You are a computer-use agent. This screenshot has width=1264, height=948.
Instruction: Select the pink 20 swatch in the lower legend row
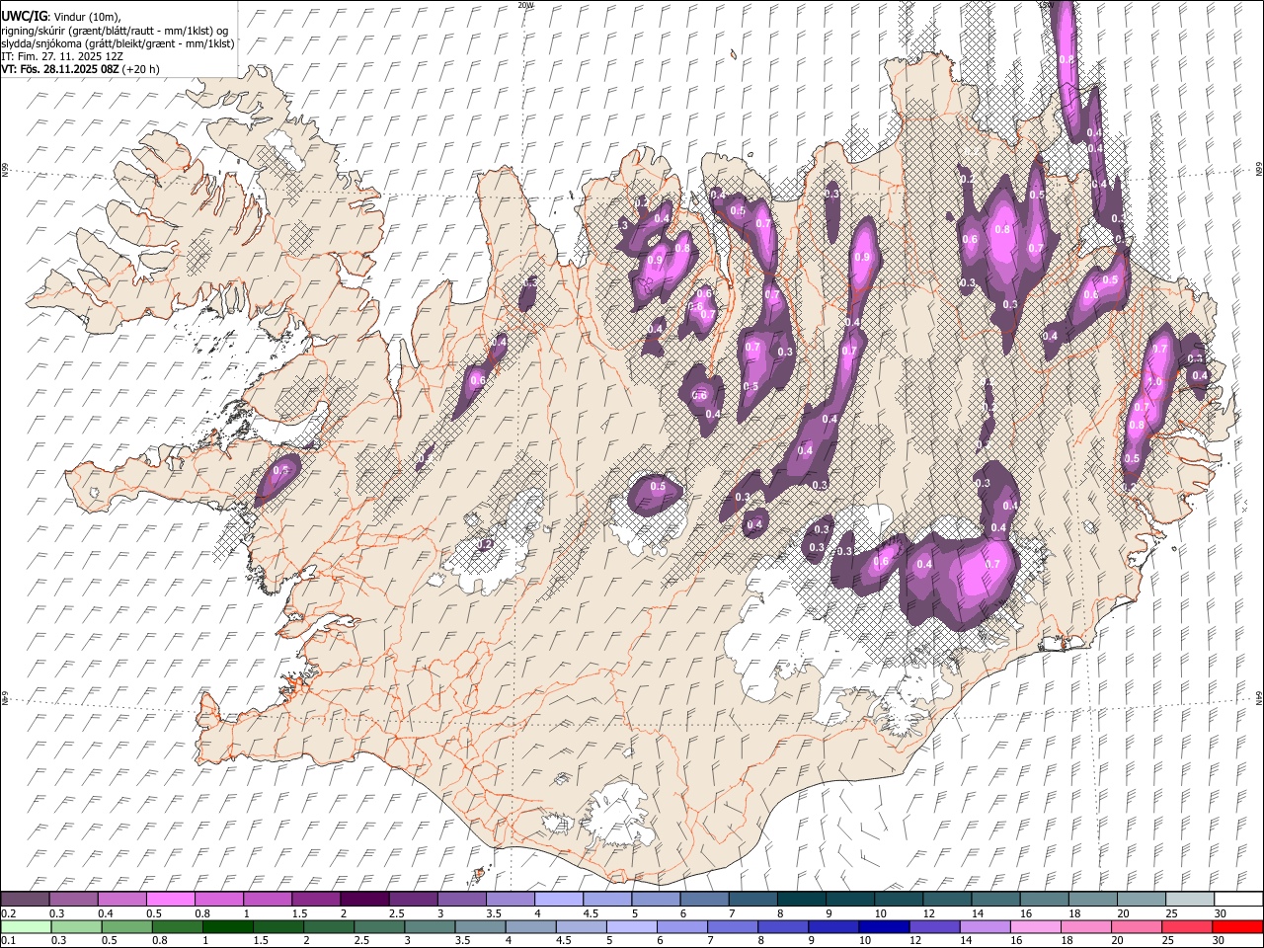[x=1136, y=926]
